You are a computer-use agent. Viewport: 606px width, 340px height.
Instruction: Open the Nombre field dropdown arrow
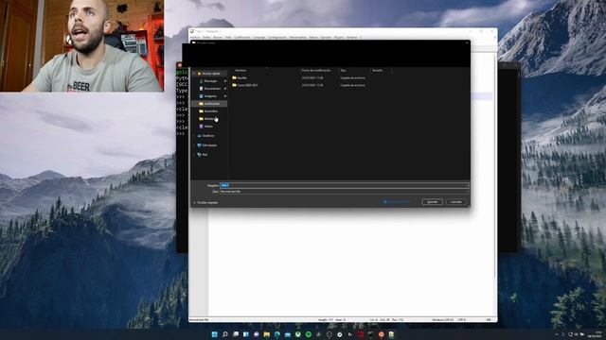[467, 185]
